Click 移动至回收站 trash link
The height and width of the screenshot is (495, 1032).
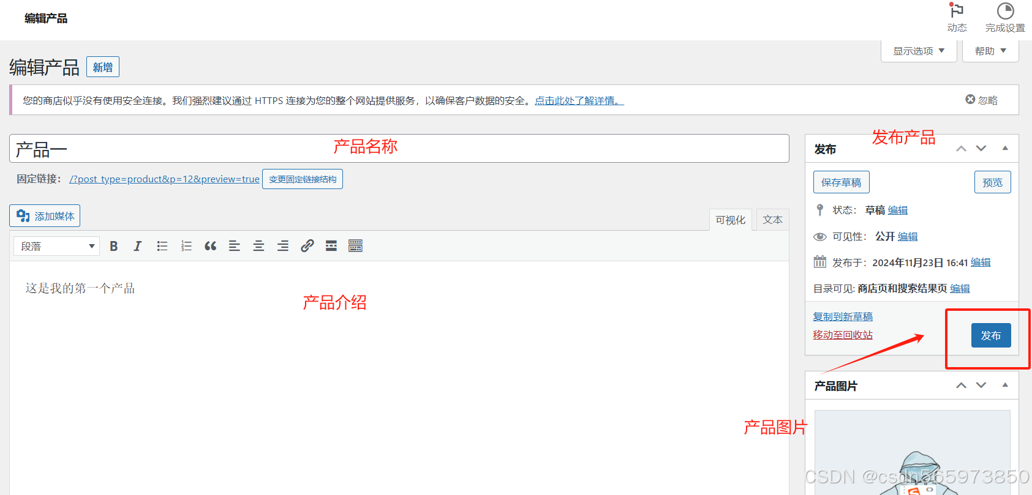click(843, 335)
